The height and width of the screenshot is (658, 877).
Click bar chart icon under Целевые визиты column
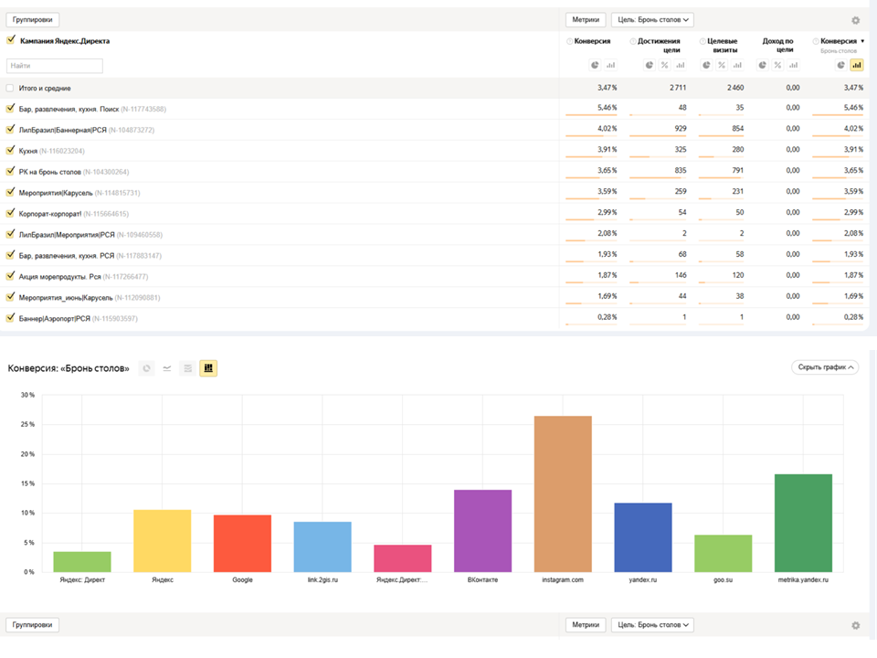[x=736, y=65]
